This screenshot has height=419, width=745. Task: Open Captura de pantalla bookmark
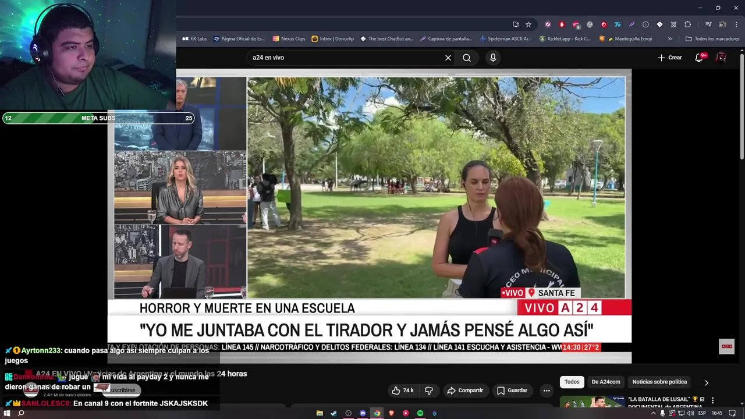point(446,39)
